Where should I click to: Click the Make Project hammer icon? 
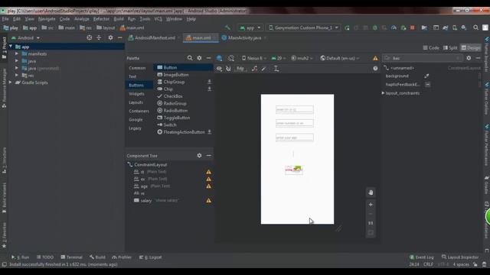pyautogui.click(x=227, y=27)
